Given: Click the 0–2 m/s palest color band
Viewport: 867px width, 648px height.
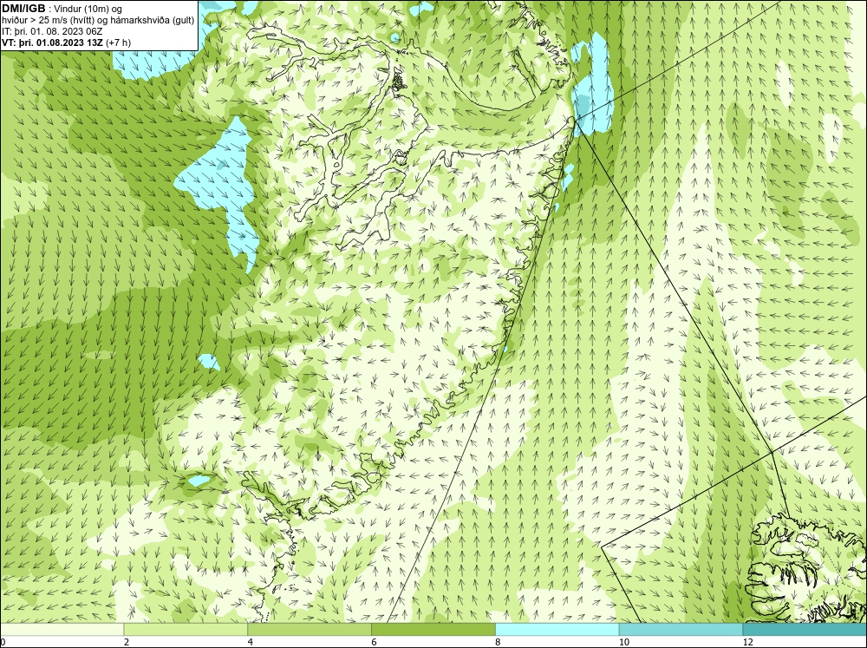Looking at the screenshot, I should coord(62,630).
